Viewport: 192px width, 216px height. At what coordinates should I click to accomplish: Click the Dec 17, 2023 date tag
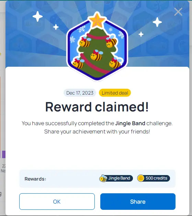point(80,93)
